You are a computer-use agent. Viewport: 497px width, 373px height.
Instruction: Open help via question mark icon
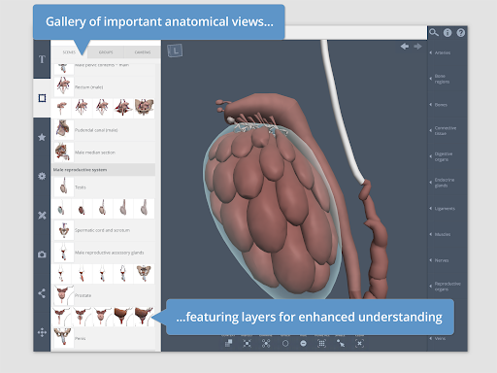[x=461, y=33]
